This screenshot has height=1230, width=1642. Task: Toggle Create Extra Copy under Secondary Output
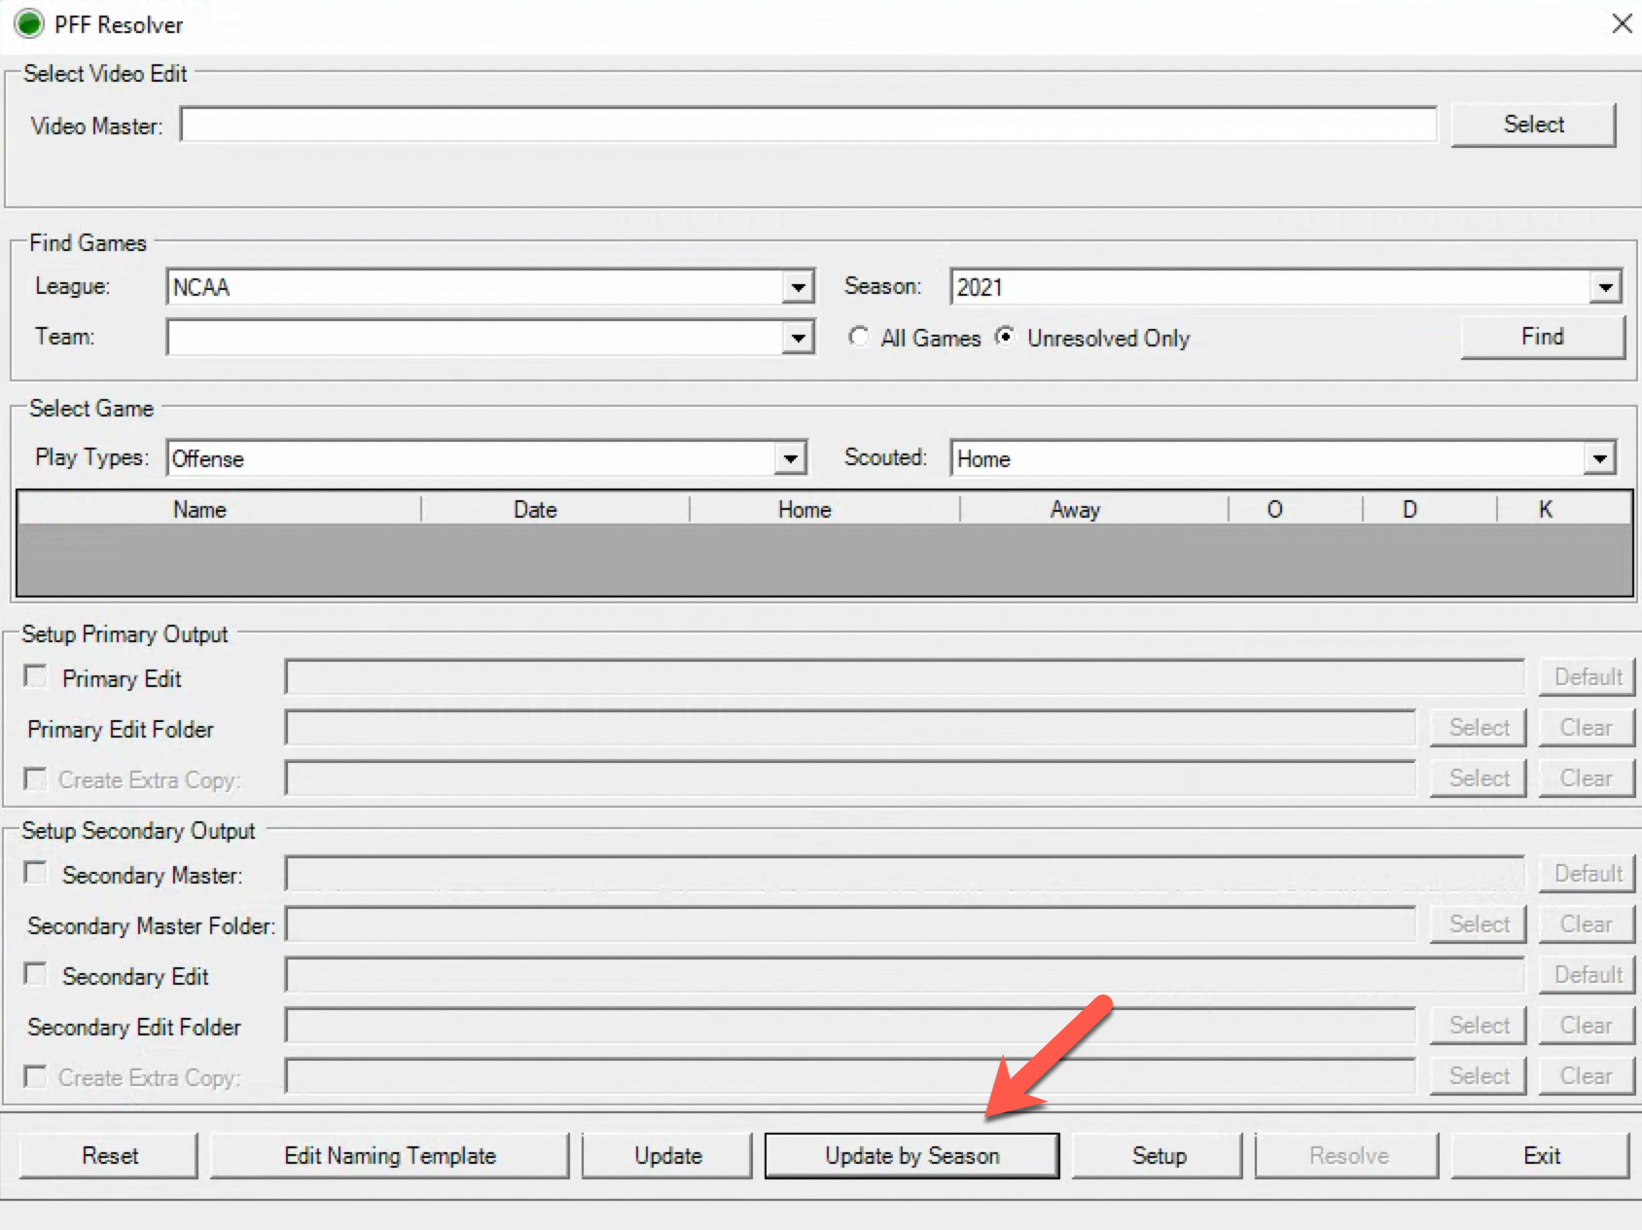pyautogui.click(x=36, y=1076)
